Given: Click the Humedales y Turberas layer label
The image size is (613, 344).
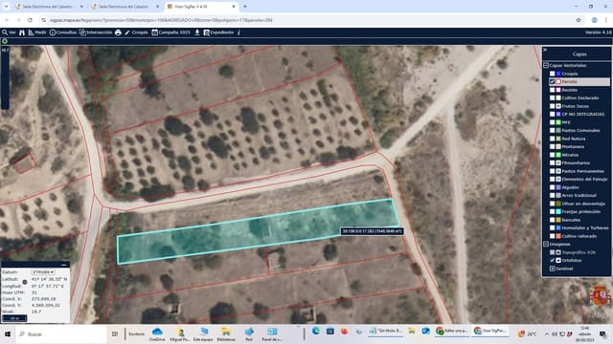Looking at the screenshot, I should 585,227.
